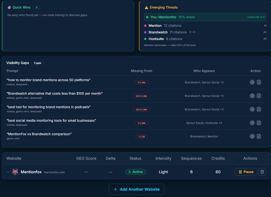
Task: Click "Brandwatch, Mention" who appears cell
Action: click(204, 136)
